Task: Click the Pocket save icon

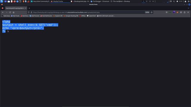Action: click(x=167, y=12)
